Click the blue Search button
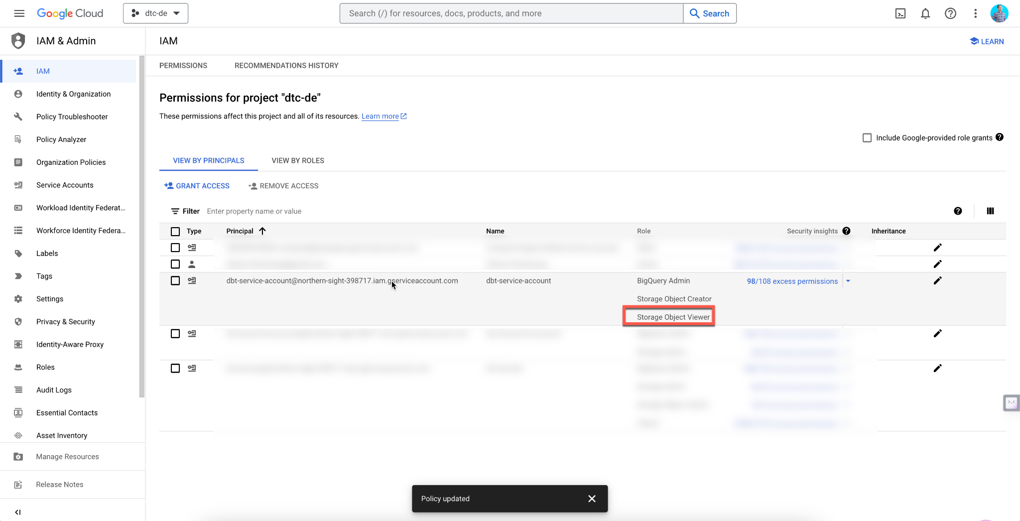1020x521 pixels. tap(710, 13)
